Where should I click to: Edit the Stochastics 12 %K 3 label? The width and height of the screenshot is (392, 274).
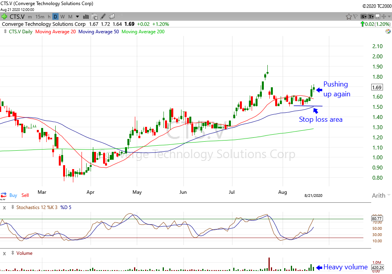[x=37, y=207]
